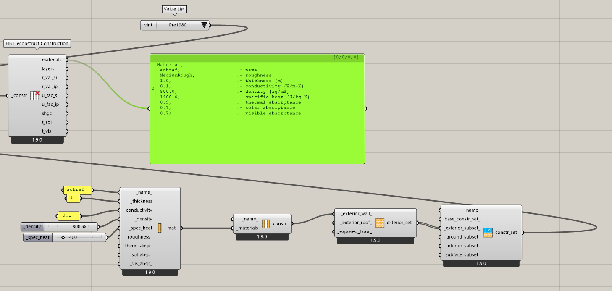This screenshot has height=291, width=612.
Task: Click the _exterior_wall_ input parameter
Action: (356, 214)
